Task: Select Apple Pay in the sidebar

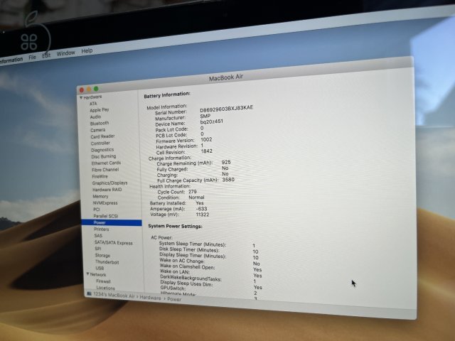Action: tap(100, 110)
